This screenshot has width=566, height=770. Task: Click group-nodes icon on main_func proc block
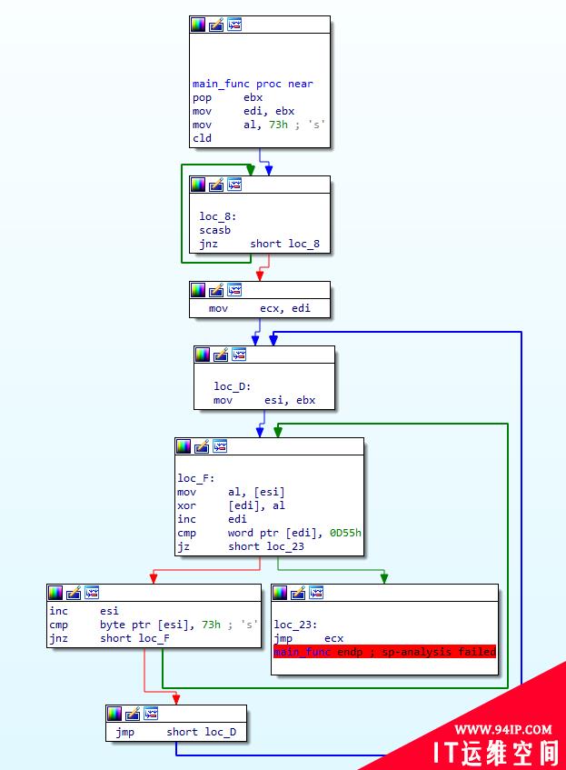click(234, 25)
